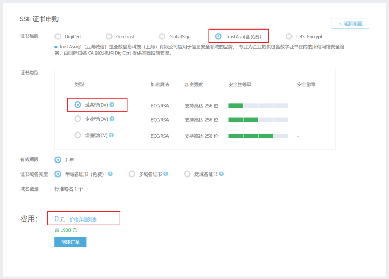Click the 证书类型 label
Screen dimensions: 389x279
[x=29, y=73]
